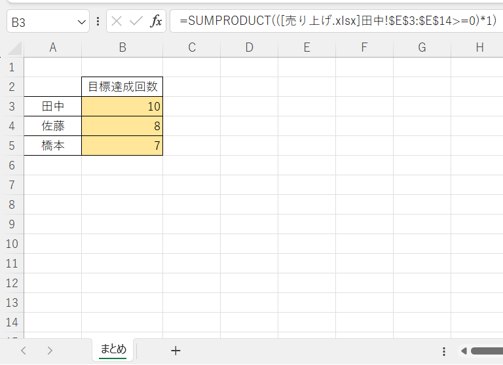The width and height of the screenshot is (503, 365).
Task: Select cell with 田中 name
Action: 52,107
